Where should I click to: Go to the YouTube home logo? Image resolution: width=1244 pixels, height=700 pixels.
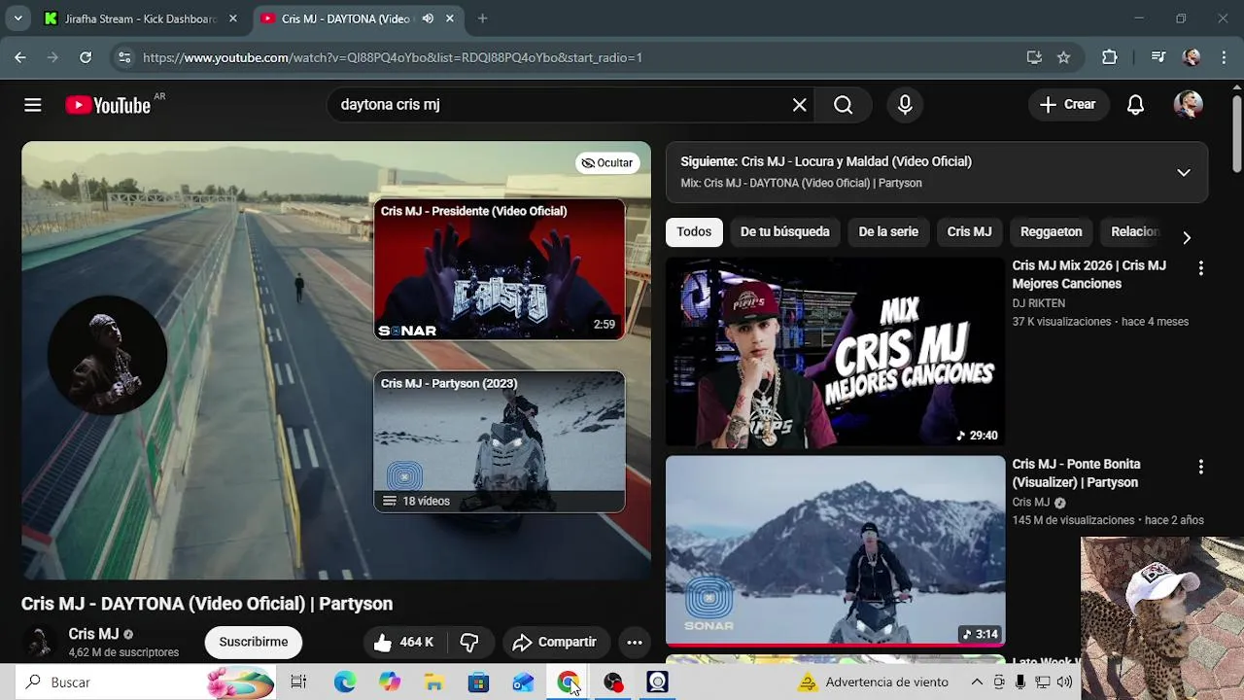pyautogui.click(x=108, y=105)
